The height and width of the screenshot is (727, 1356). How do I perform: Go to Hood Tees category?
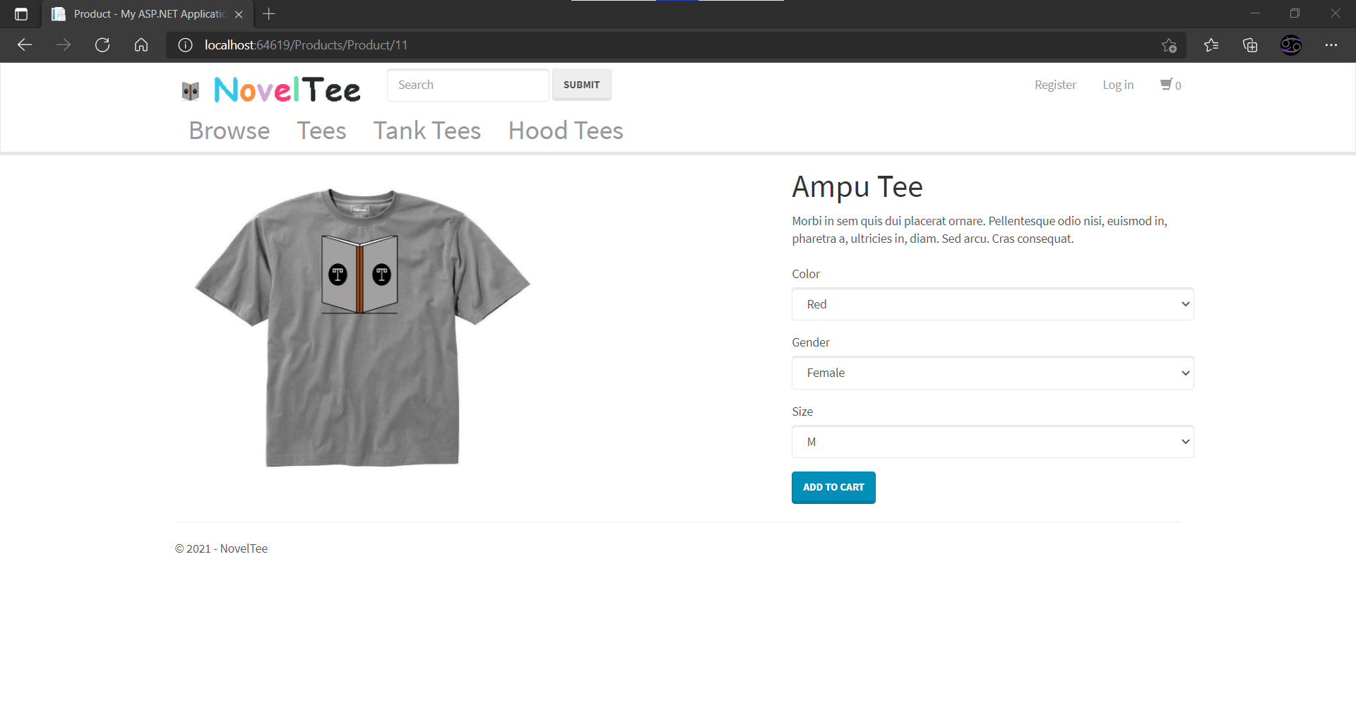click(566, 131)
